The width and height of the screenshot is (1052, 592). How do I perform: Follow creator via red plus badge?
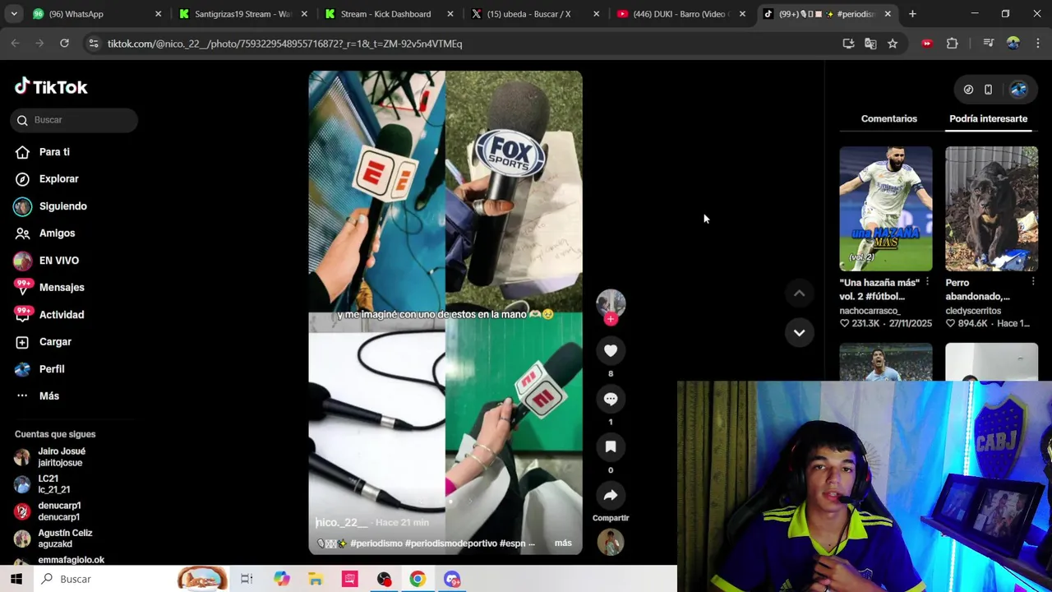[x=611, y=319]
